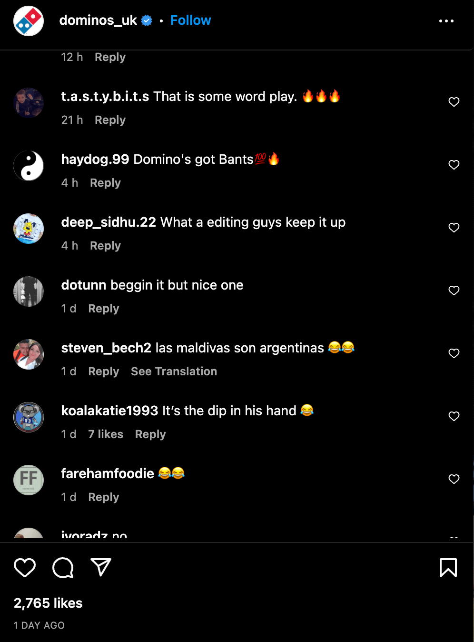Like farehamfoodie's emoji comment heart

coord(454,479)
